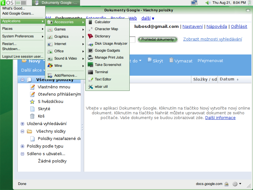Viewport: 253px width, 190px height.
Task: Open the Terminal
Action: tap(108, 72)
